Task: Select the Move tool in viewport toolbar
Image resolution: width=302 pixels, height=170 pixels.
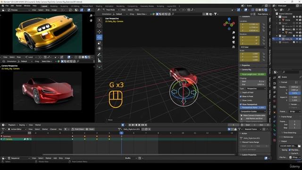Action: click(x=100, y=32)
